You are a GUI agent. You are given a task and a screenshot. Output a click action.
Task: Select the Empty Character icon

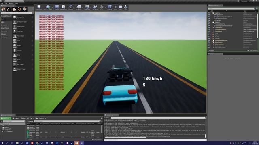[15, 22]
